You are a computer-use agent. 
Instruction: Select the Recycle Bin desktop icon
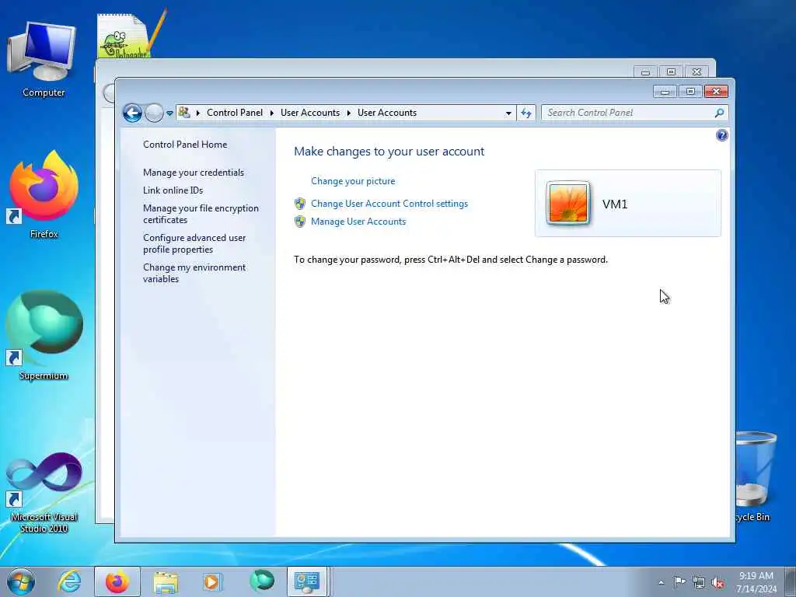click(x=756, y=477)
